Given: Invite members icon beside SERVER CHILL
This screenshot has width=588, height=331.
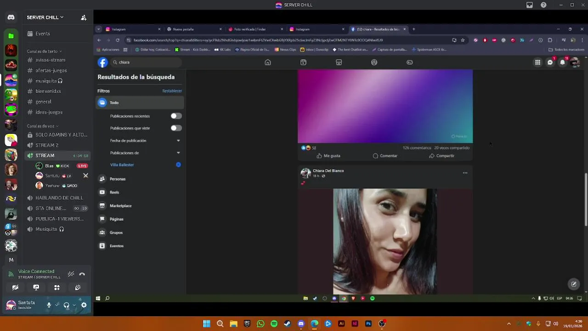Looking at the screenshot, I should tap(84, 17).
